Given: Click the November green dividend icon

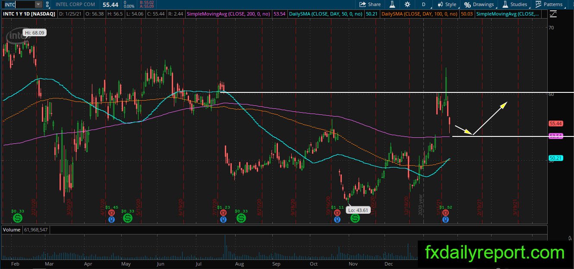Looking at the screenshot, I should (x=355, y=218).
